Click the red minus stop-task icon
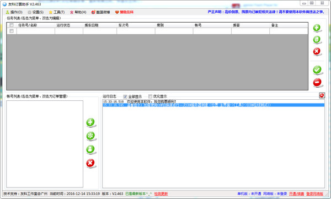 (317, 83)
